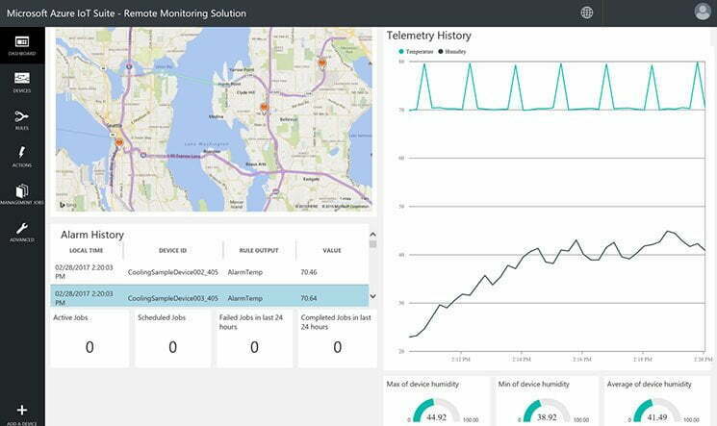
Task: Open the Dashboard section in sidebar
Action: 22,45
